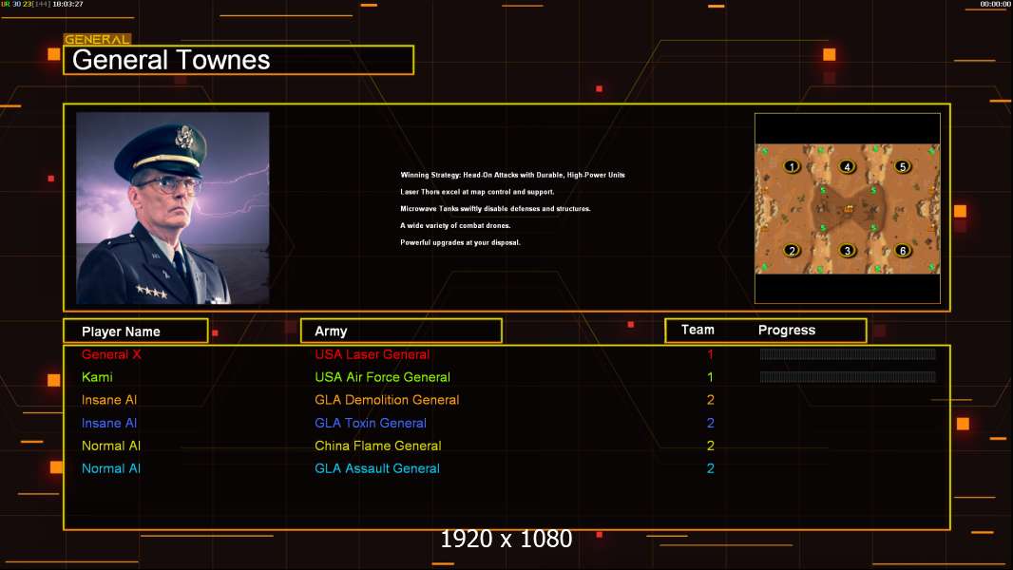Image resolution: width=1013 pixels, height=570 pixels.
Task: Click start position marker 6 on minimap
Action: 903,251
